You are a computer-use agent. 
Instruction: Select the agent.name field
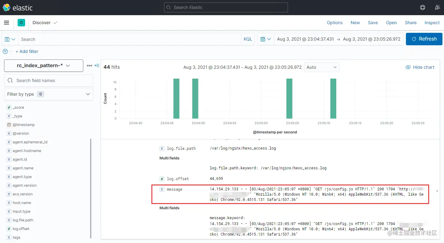coord(23,168)
